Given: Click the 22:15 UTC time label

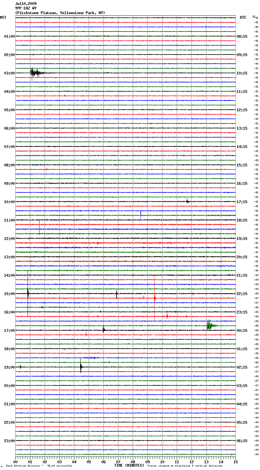Looking at the screenshot, I should [242, 294].
